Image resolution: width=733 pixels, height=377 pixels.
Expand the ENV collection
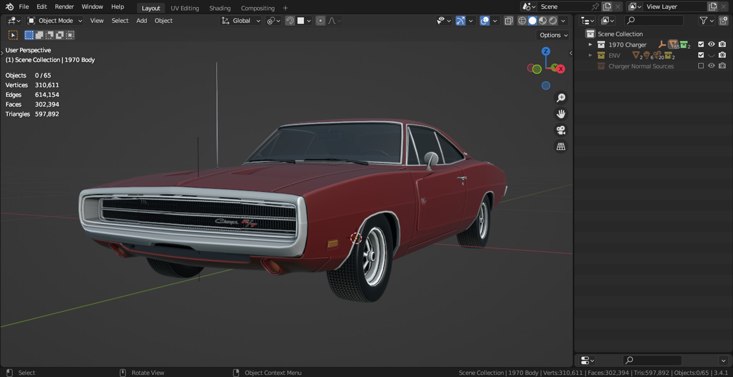(x=590, y=55)
